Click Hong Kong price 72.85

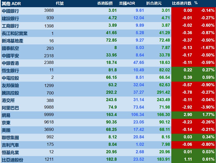pyautogui.click(x=111, y=40)
